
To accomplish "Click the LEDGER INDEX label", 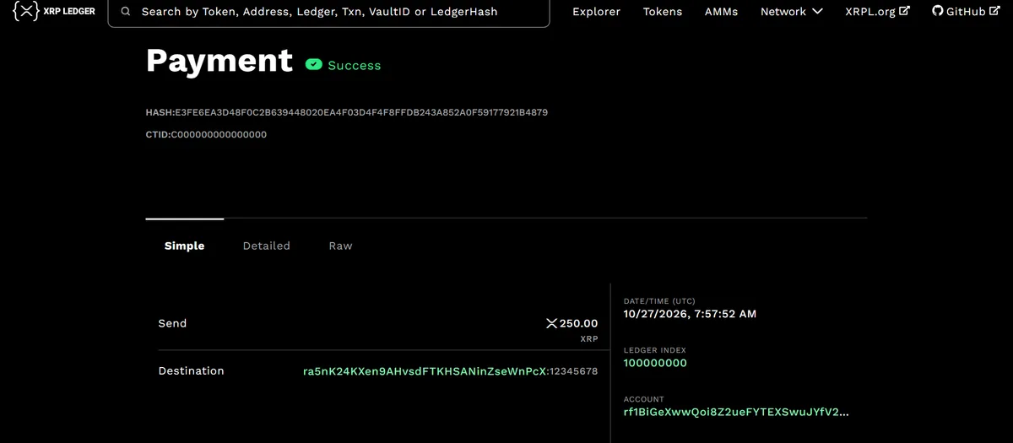I will tap(654, 349).
